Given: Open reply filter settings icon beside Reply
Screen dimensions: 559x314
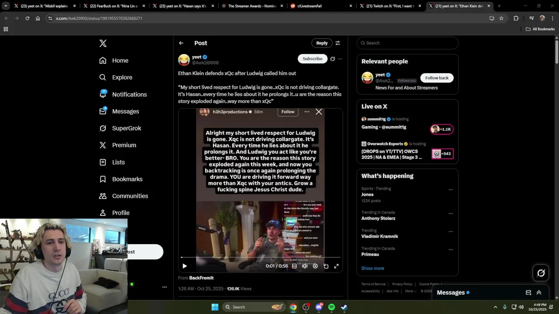Looking at the screenshot, I should point(338,43).
